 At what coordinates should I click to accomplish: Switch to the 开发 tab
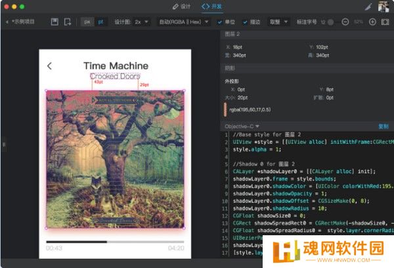(212, 7)
